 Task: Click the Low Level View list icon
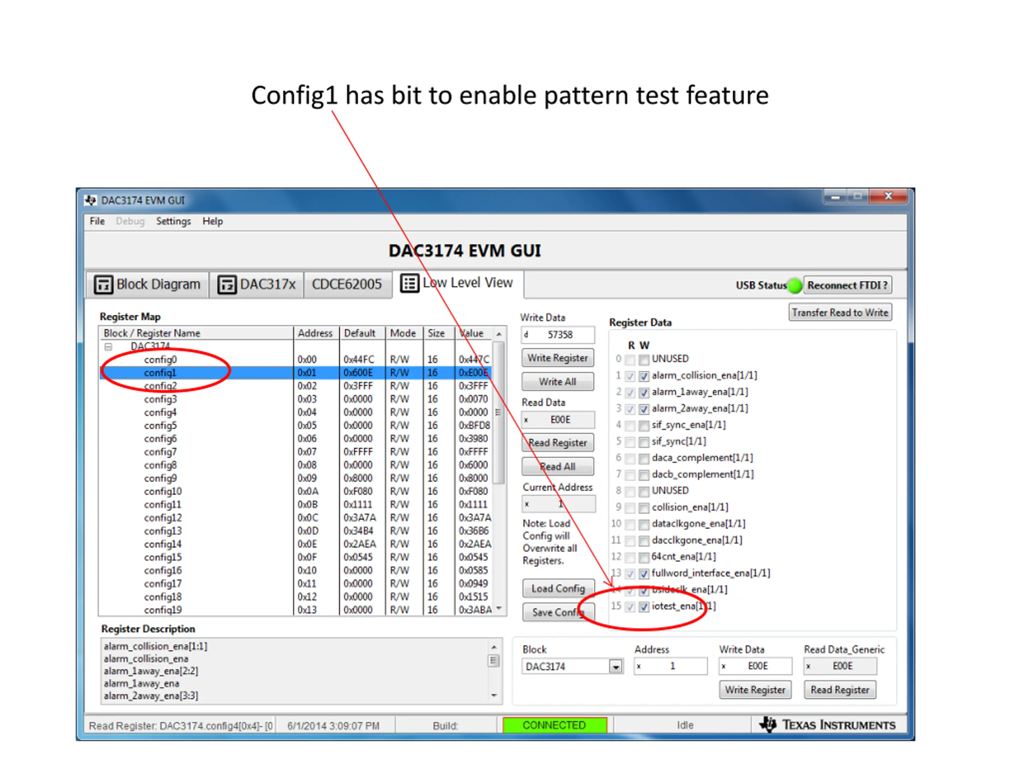(410, 283)
